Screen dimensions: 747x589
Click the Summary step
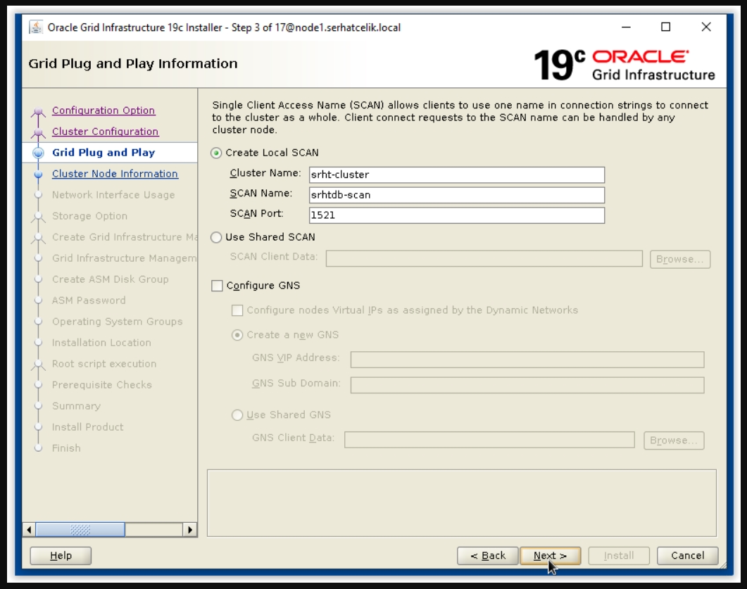[76, 406]
